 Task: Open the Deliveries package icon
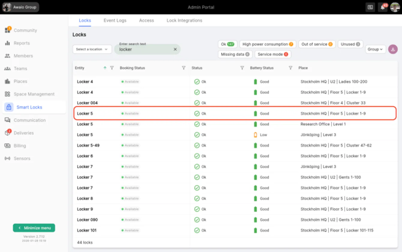(x=8, y=133)
